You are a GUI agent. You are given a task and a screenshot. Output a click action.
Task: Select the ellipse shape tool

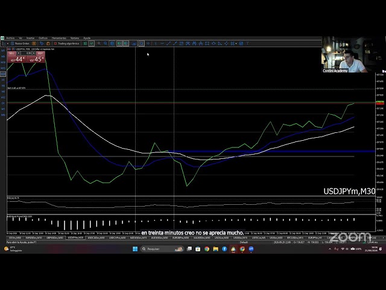[x=214, y=43]
